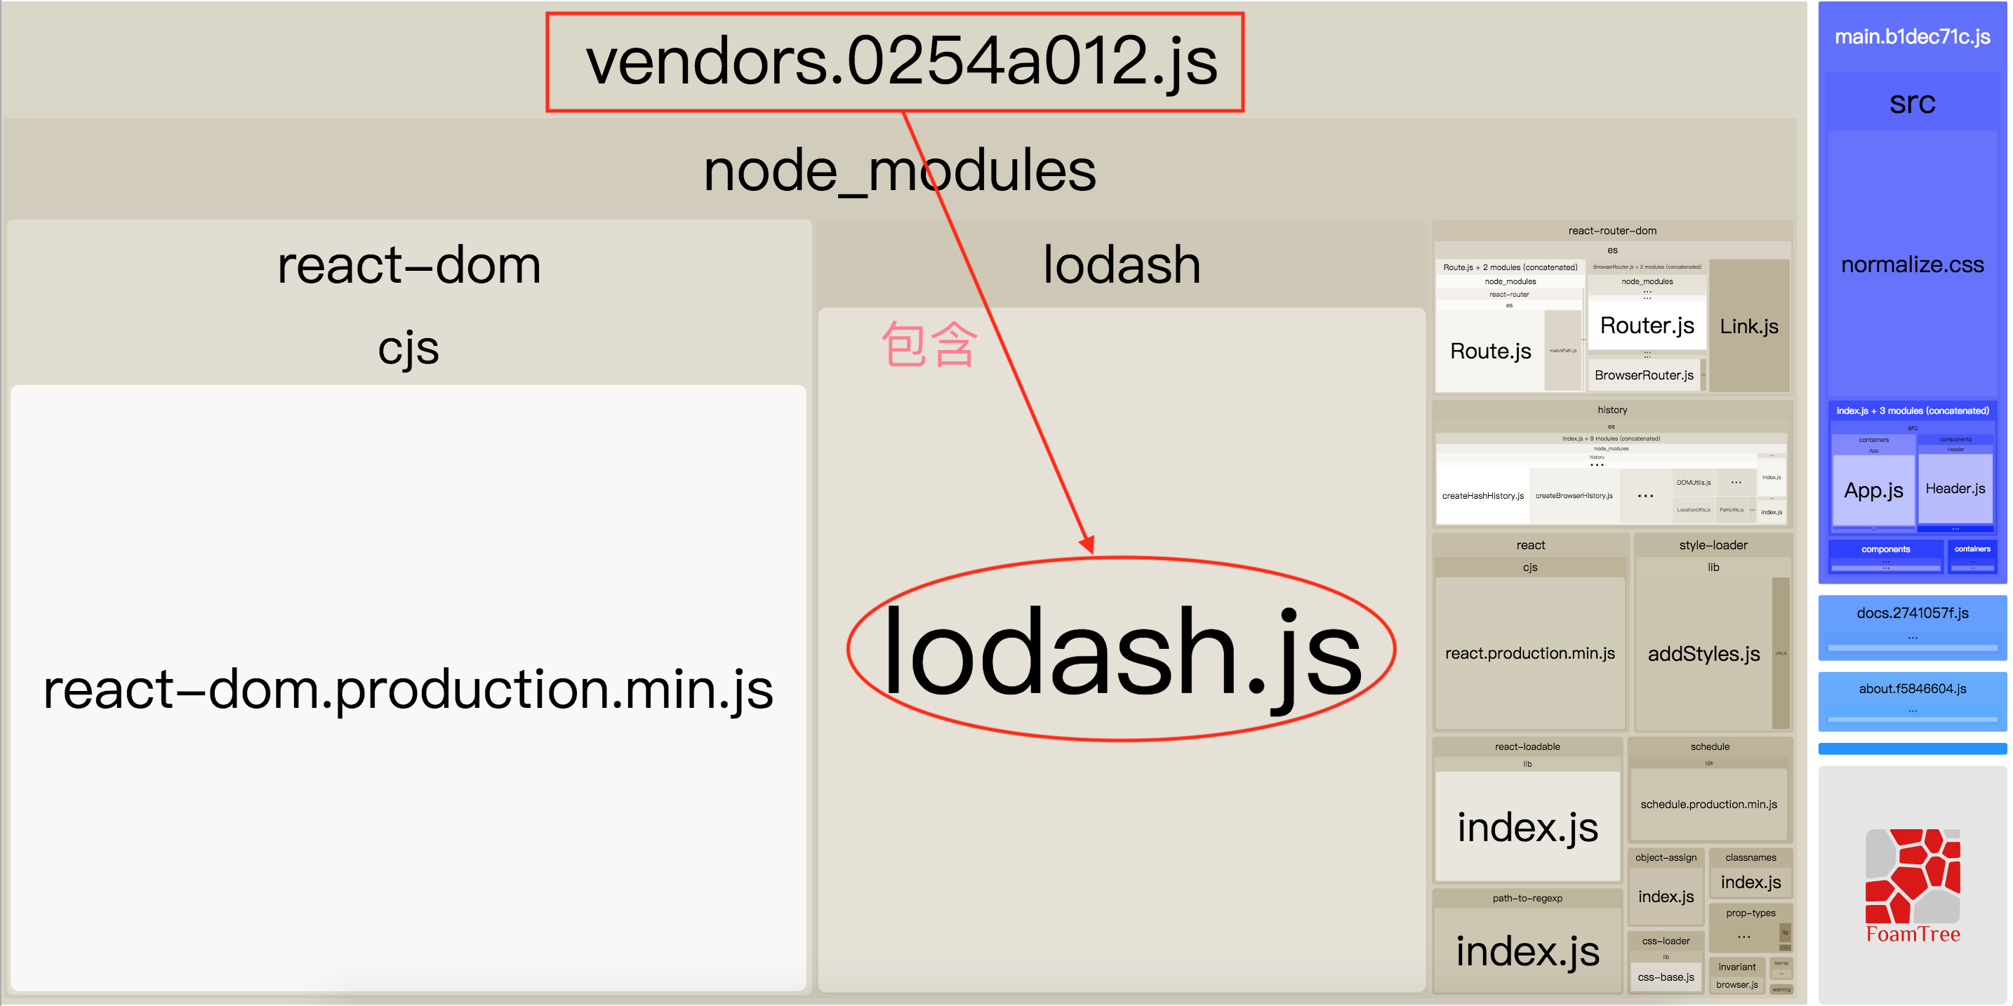Click the node_modules group header
Screen dimensions: 2013x1006
coord(899,170)
